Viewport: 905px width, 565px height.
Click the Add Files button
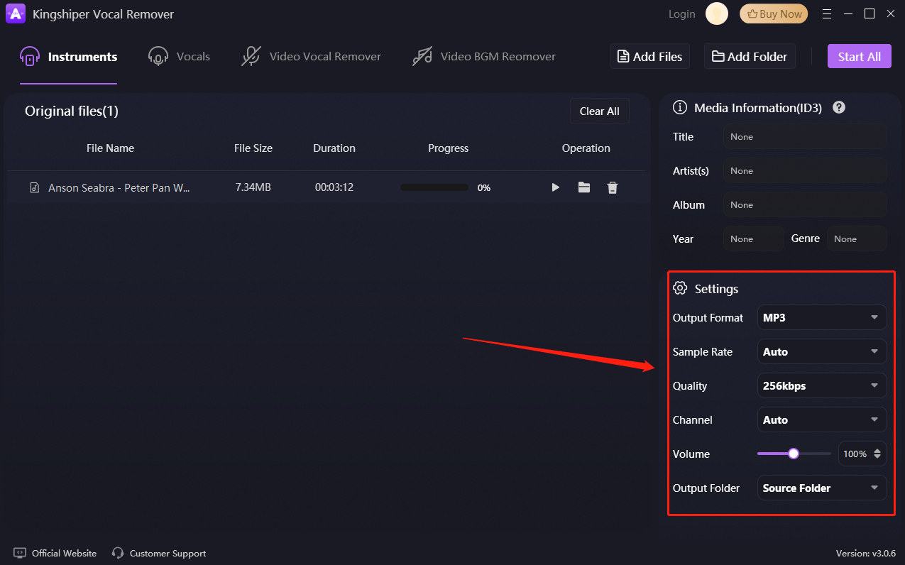click(650, 56)
